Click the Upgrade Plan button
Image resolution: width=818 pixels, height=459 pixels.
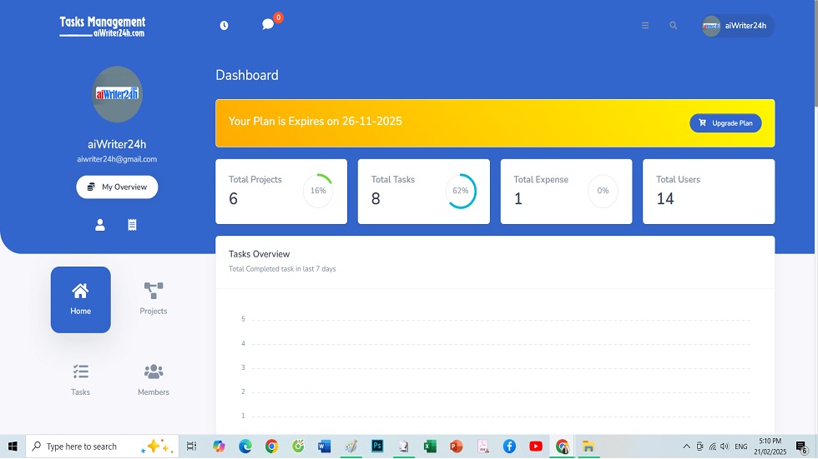coord(725,123)
